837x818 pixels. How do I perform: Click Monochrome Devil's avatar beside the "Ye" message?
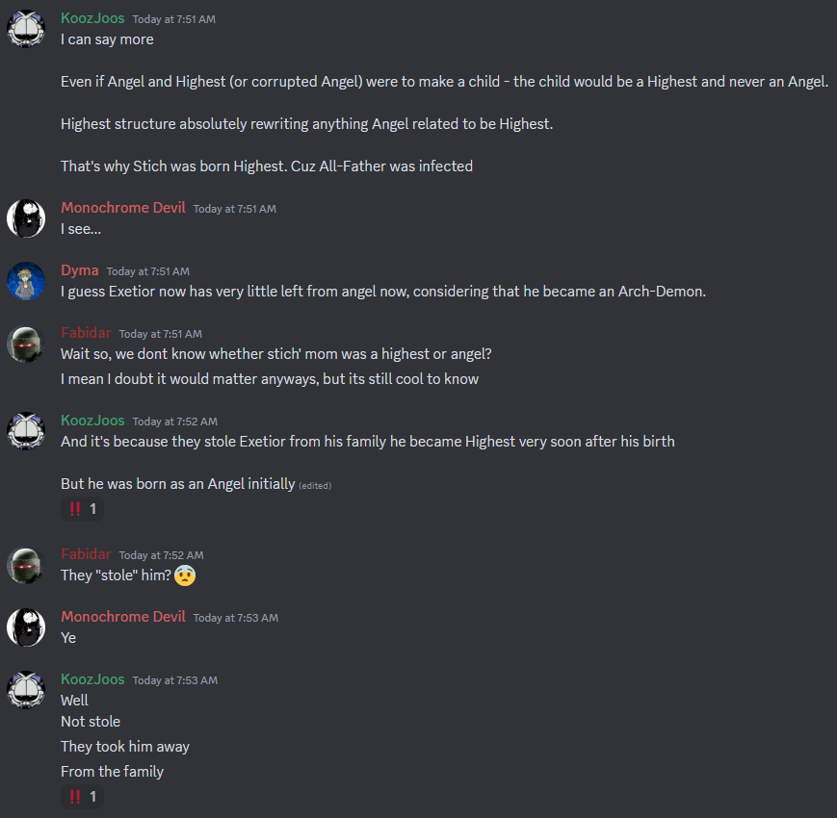click(x=26, y=627)
